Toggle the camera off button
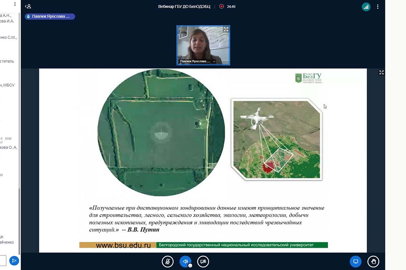This screenshot has height=270, width=406. pyautogui.click(x=203, y=261)
